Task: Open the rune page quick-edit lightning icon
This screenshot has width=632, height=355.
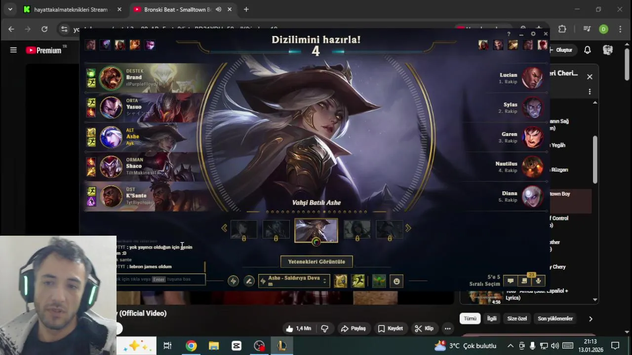Action: 233,281
